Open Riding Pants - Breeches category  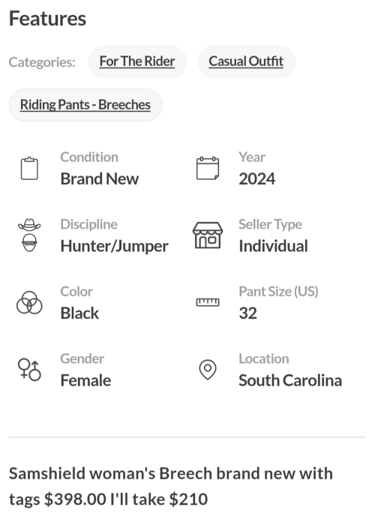coord(85,105)
